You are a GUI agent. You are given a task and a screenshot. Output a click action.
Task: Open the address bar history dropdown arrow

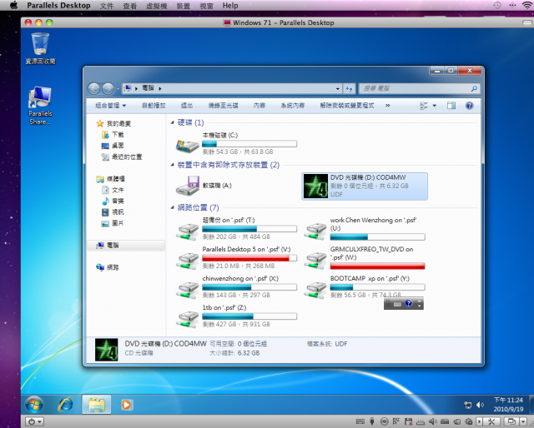pos(338,89)
